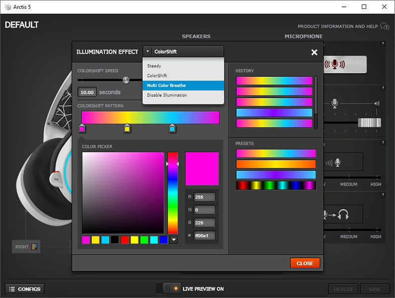Click the top question mark help icon
Viewport: 395px width, 298px height.
[383, 44]
